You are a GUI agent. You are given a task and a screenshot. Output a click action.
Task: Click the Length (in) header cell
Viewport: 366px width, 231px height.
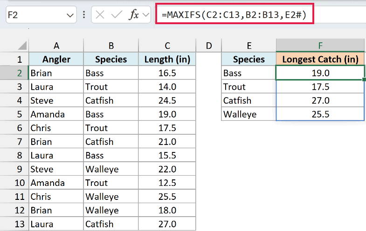point(167,59)
